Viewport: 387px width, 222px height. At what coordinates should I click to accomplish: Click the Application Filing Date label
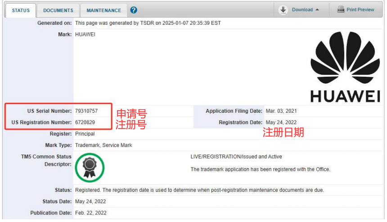coord(234,111)
